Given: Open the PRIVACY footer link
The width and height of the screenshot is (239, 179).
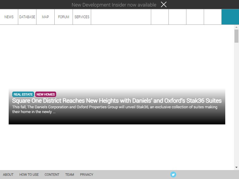Looking at the screenshot, I should [87, 175].
